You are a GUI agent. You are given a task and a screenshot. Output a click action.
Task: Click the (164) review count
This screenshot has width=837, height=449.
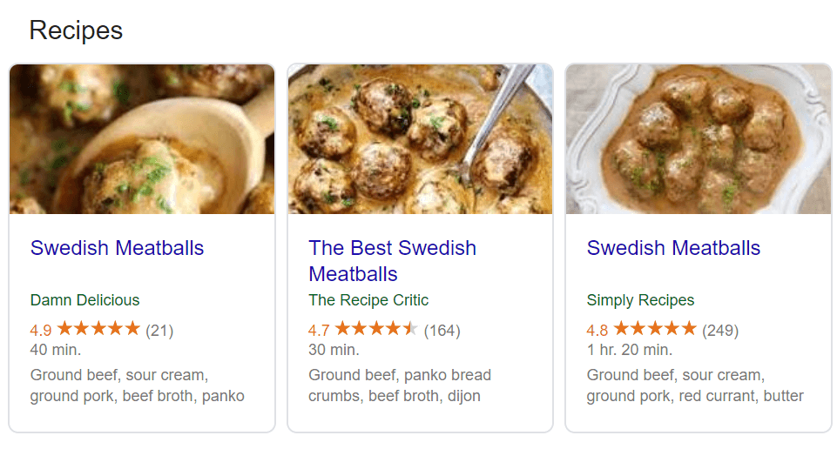[442, 330]
